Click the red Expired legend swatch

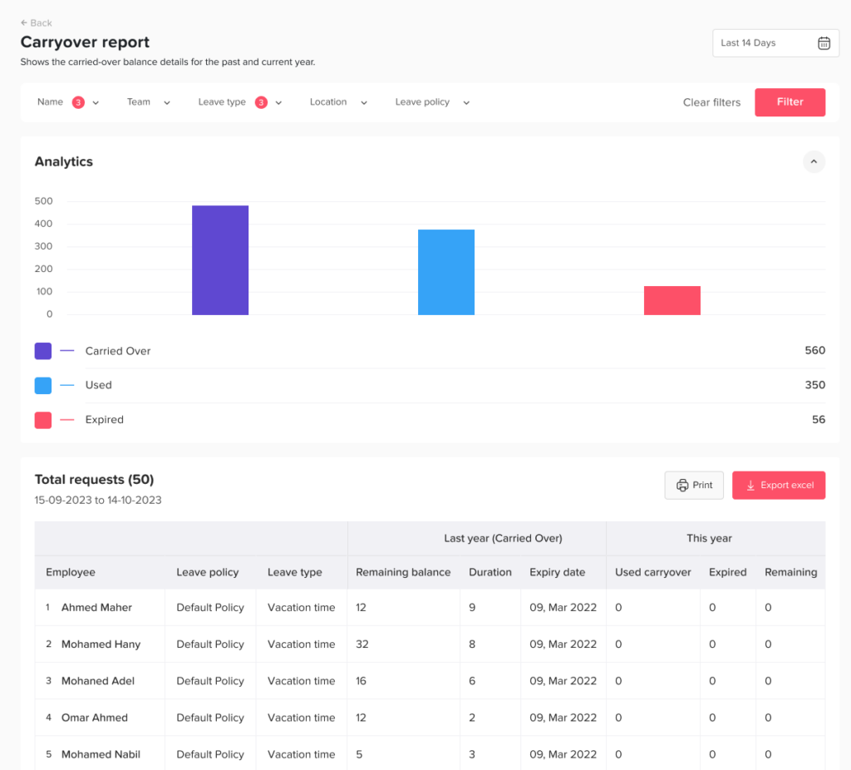pos(43,420)
